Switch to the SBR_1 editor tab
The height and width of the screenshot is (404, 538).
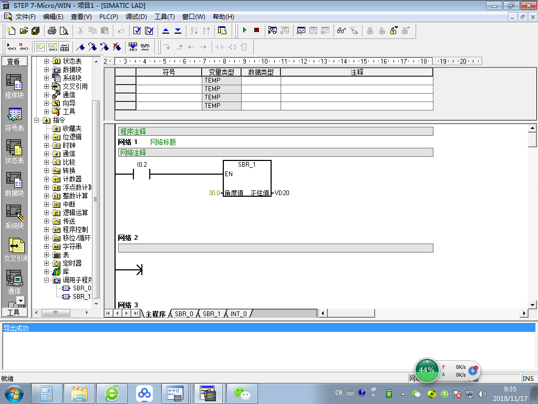[x=211, y=314]
